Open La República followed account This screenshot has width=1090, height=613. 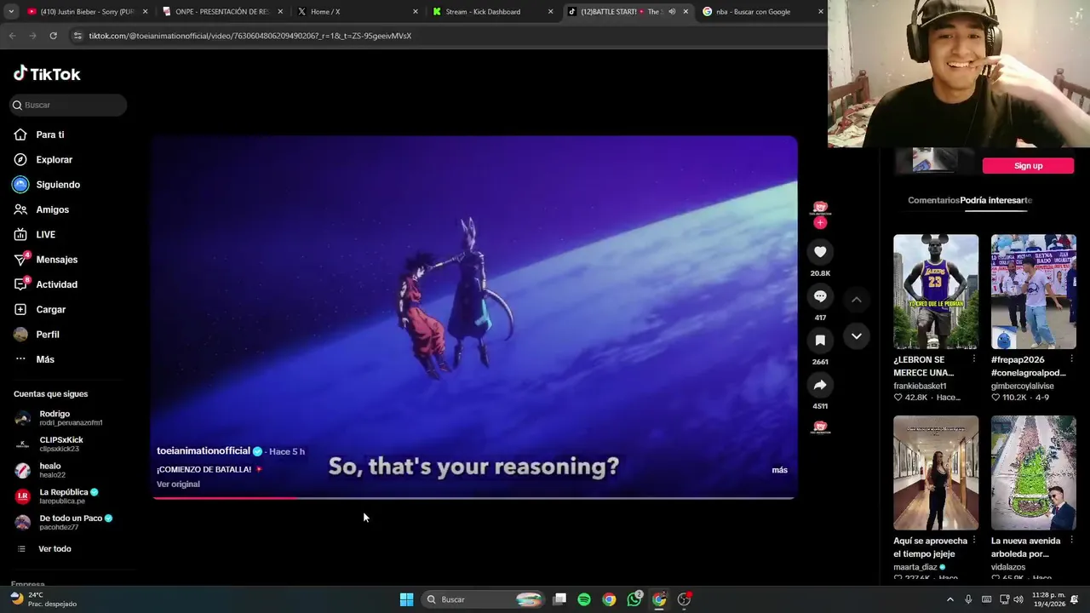(57, 496)
